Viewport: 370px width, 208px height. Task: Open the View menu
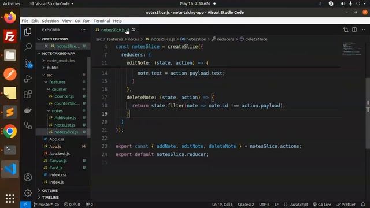click(67, 21)
